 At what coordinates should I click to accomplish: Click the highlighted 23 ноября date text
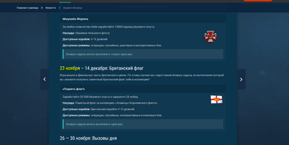tap(70, 68)
